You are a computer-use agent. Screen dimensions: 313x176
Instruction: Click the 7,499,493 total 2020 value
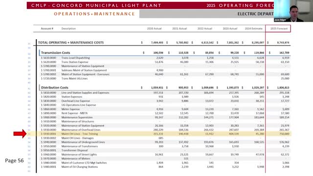click(157, 43)
